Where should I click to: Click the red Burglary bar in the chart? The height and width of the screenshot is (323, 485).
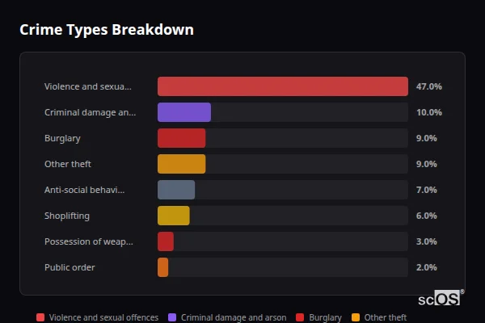point(181,138)
